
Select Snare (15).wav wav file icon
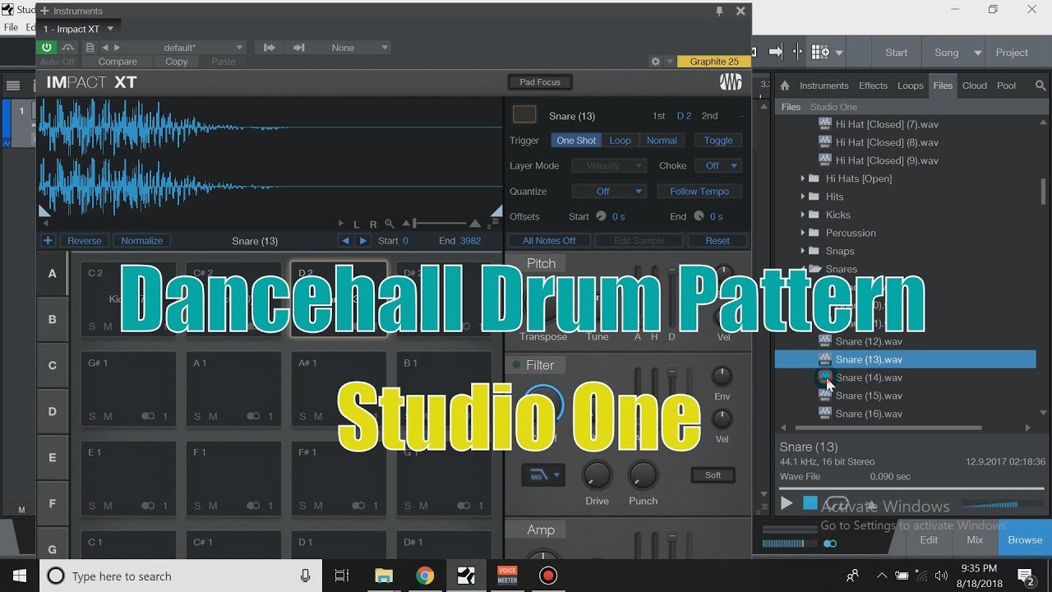tap(825, 395)
